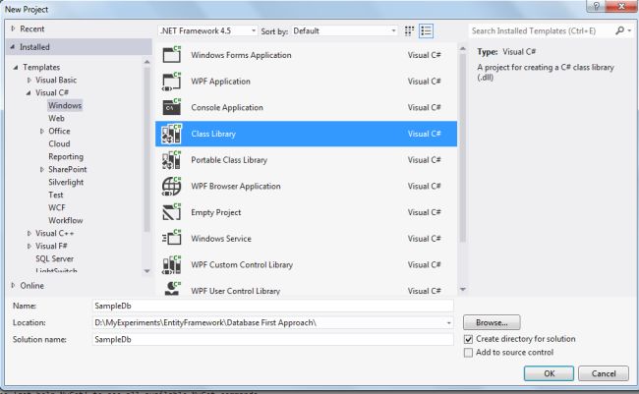Expand the Visual F# tree node
Screen dimensions: 639x394
click(x=29, y=246)
